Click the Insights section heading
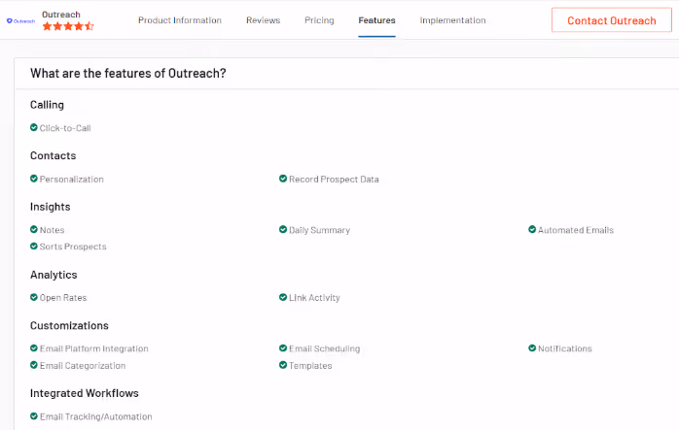 (x=51, y=207)
